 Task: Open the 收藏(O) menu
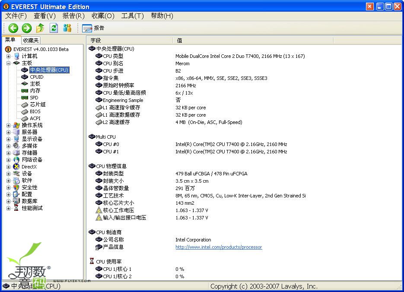[103, 16]
